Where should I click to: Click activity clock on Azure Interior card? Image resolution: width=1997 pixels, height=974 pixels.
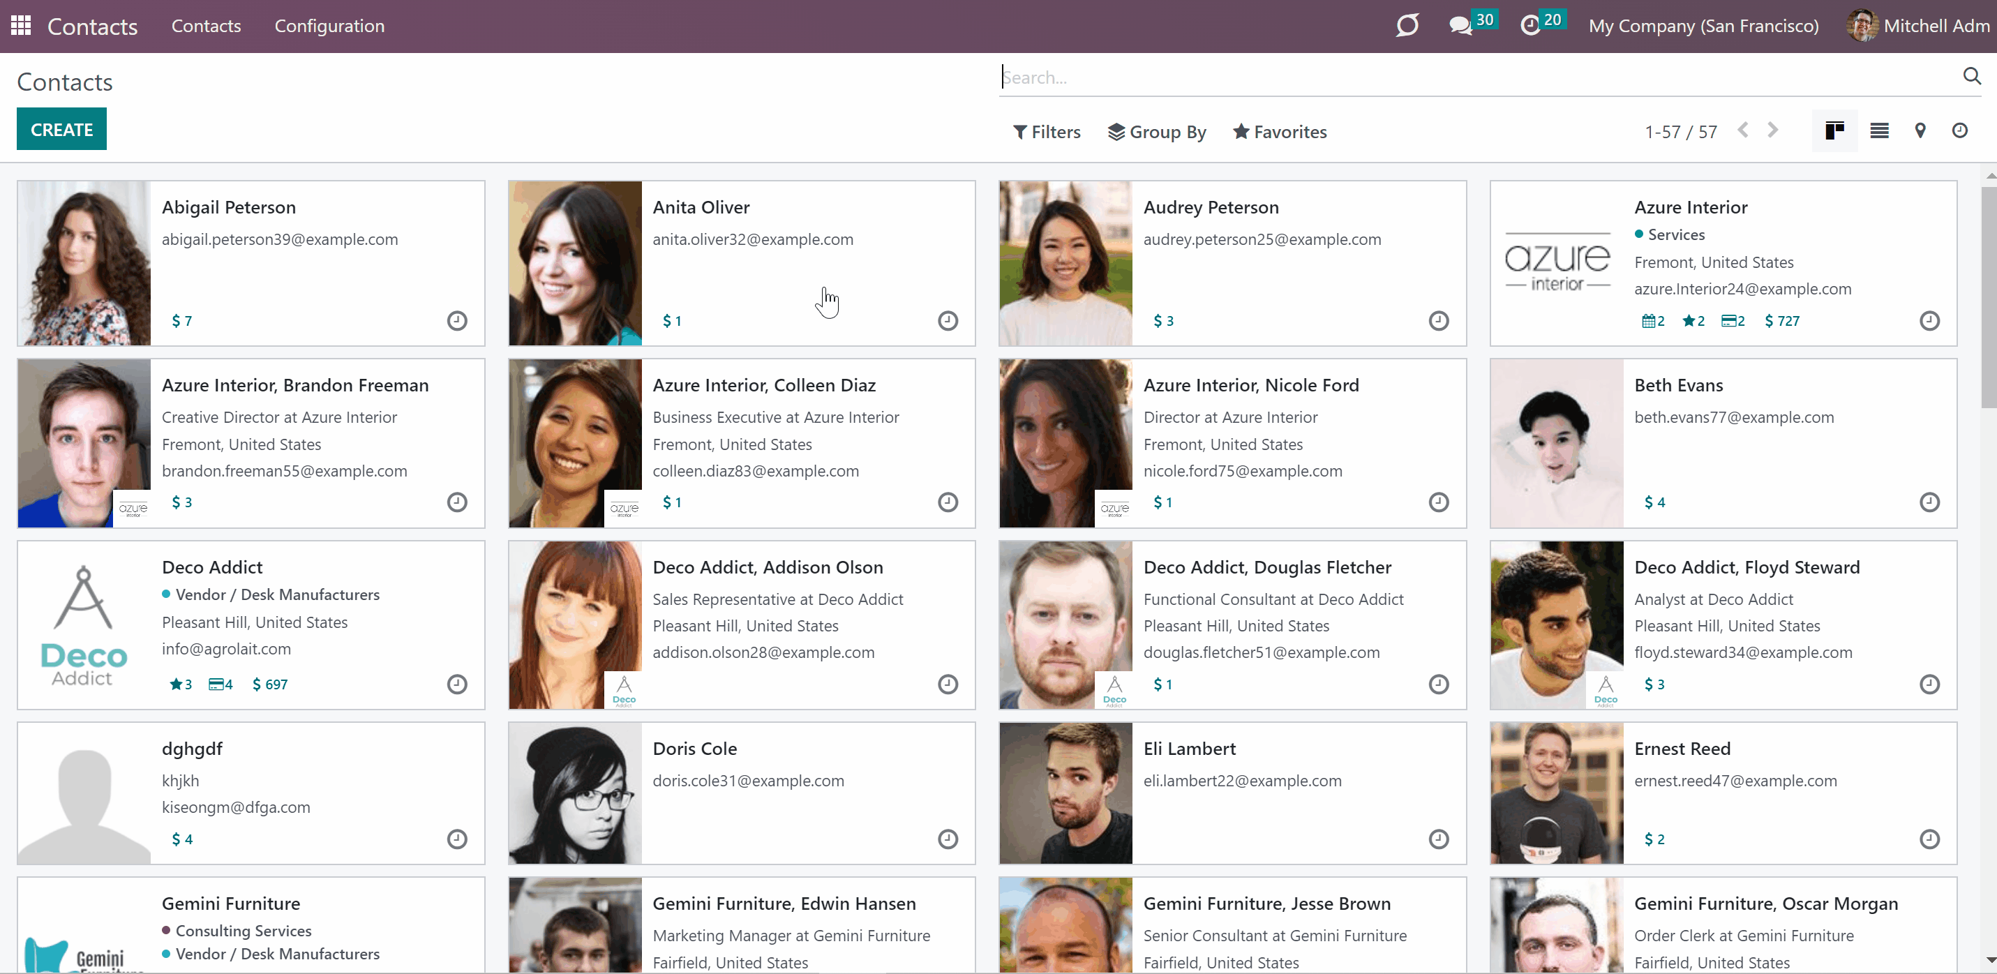click(x=1929, y=320)
